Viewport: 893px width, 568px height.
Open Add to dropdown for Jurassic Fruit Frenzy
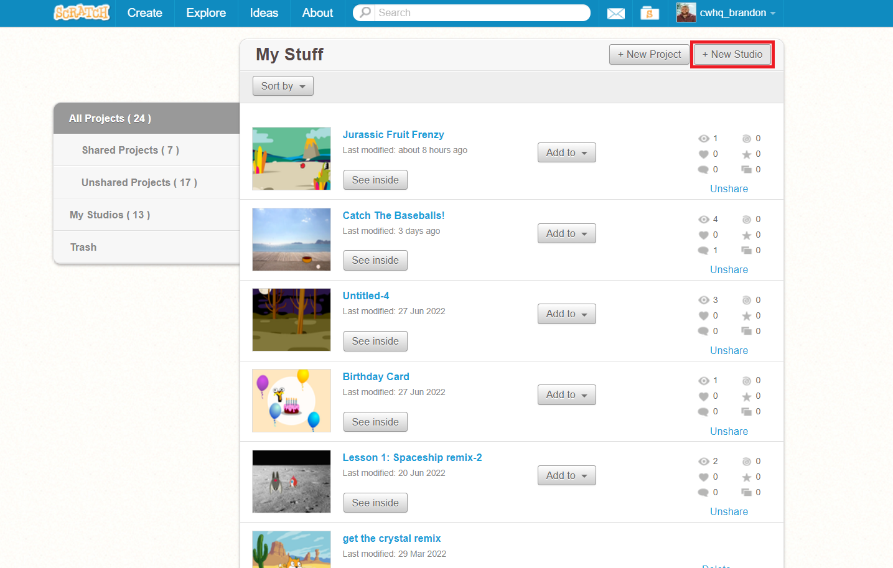(x=567, y=152)
